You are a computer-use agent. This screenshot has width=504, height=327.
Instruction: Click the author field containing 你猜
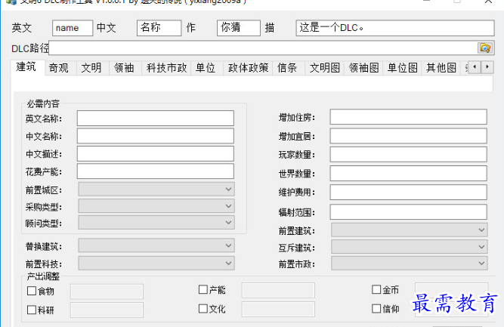coord(239,28)
